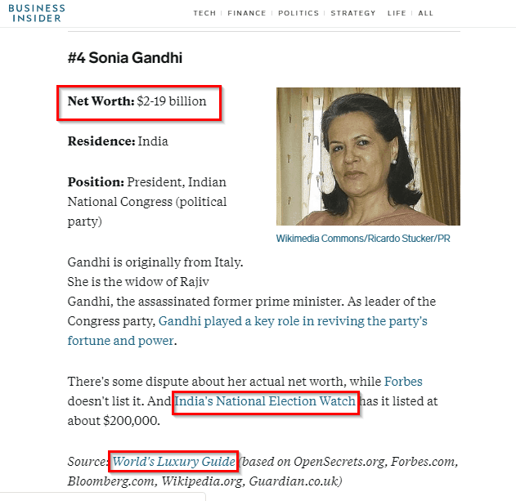
Task: Click the Wikimedia Commons photo credit caption
Action: 363,238
